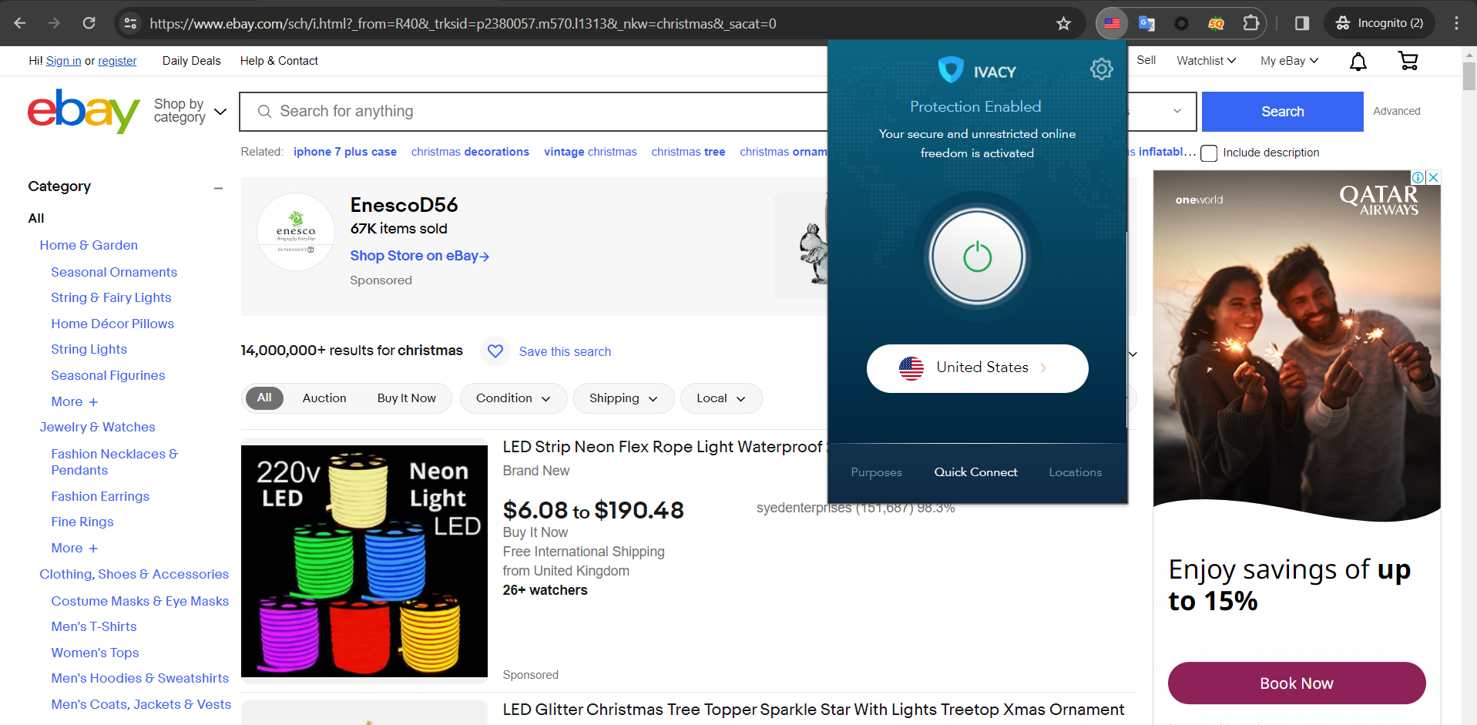Filter by Buy It Now listings
The height and width of the screenshot is (725, 1477).
pyautogui.click(x=406, y=398)
